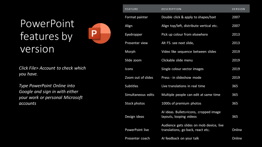The image size is (262, 147).
Task: Select the 'Format painter' cell
Action: [x=136, y=17]
